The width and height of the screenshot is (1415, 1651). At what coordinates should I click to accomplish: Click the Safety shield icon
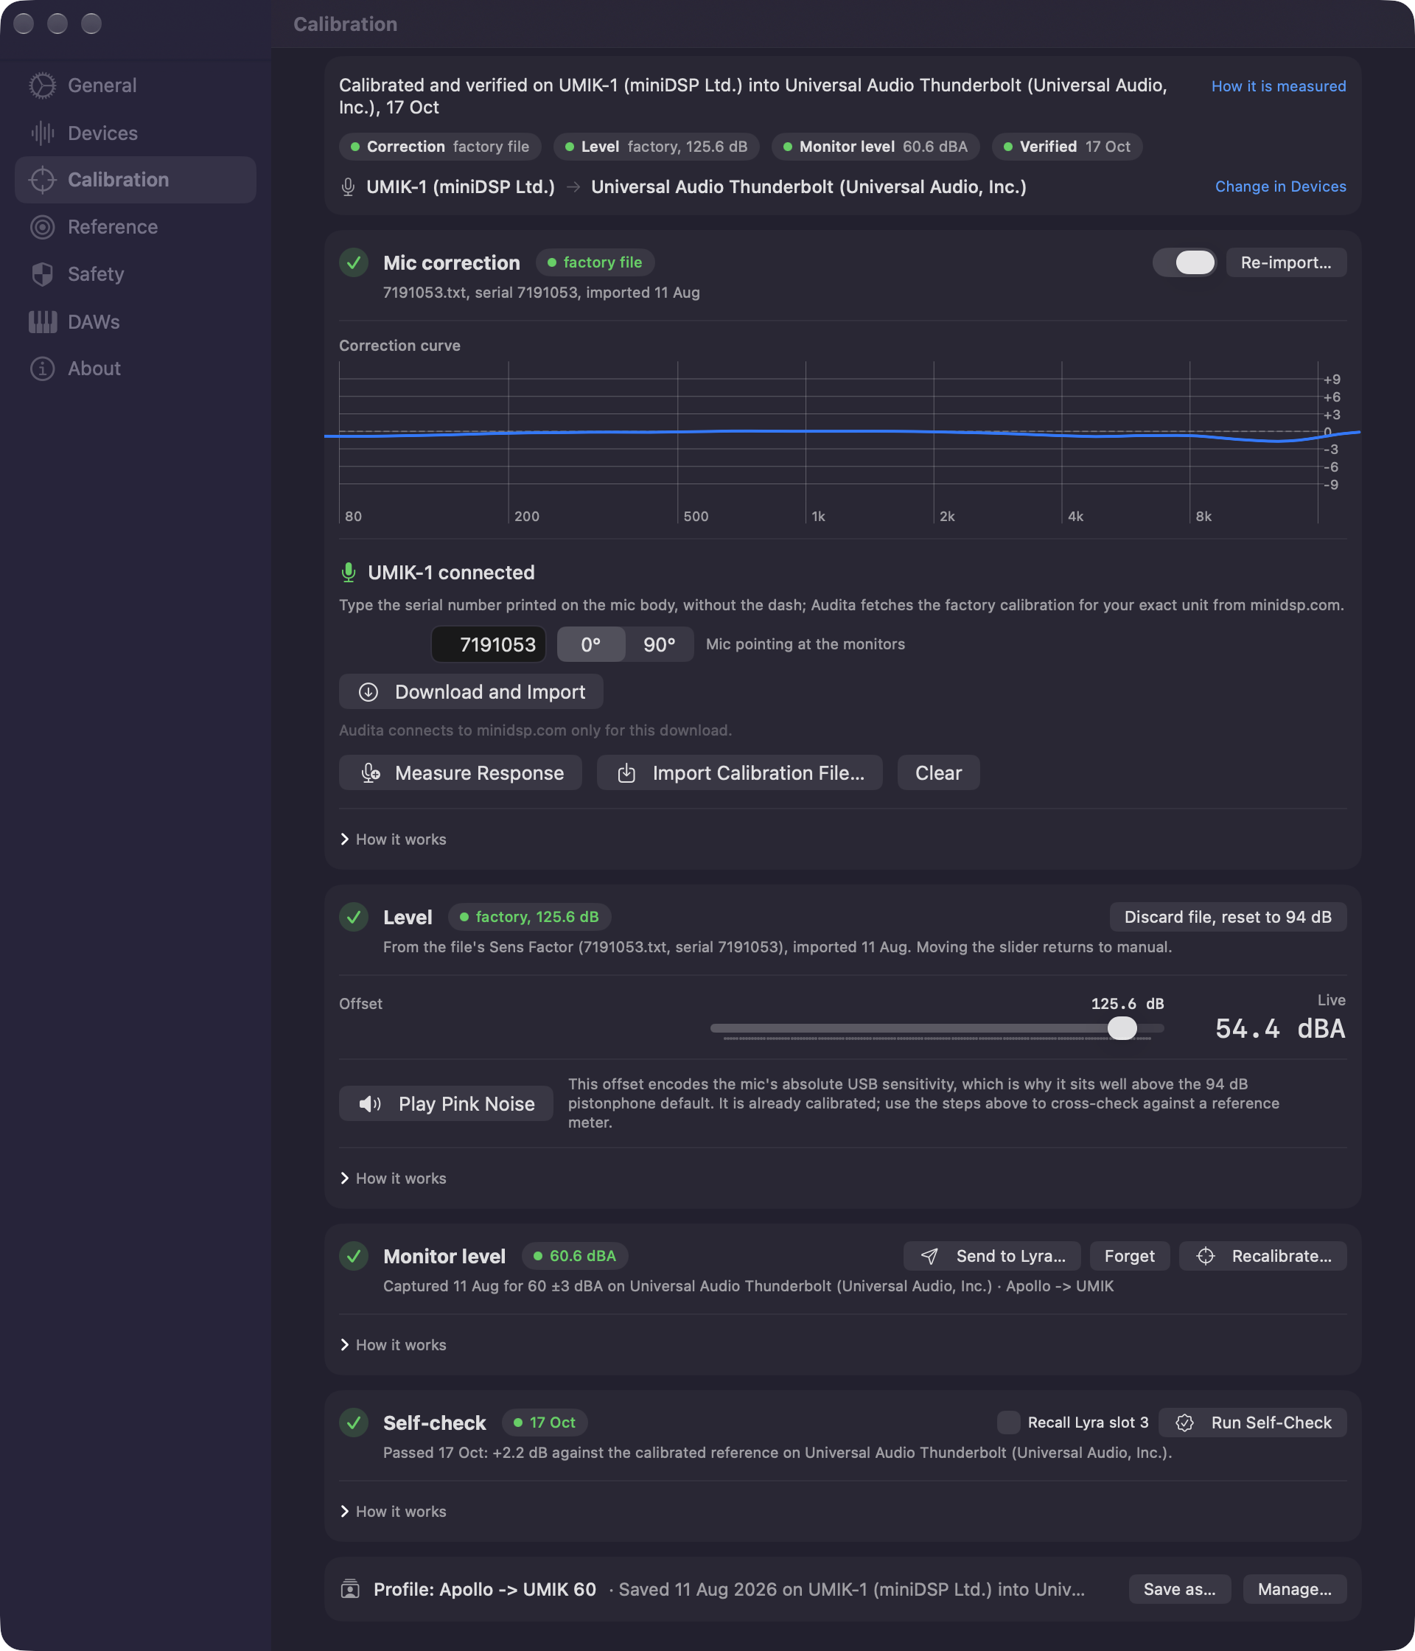point(42,274)
